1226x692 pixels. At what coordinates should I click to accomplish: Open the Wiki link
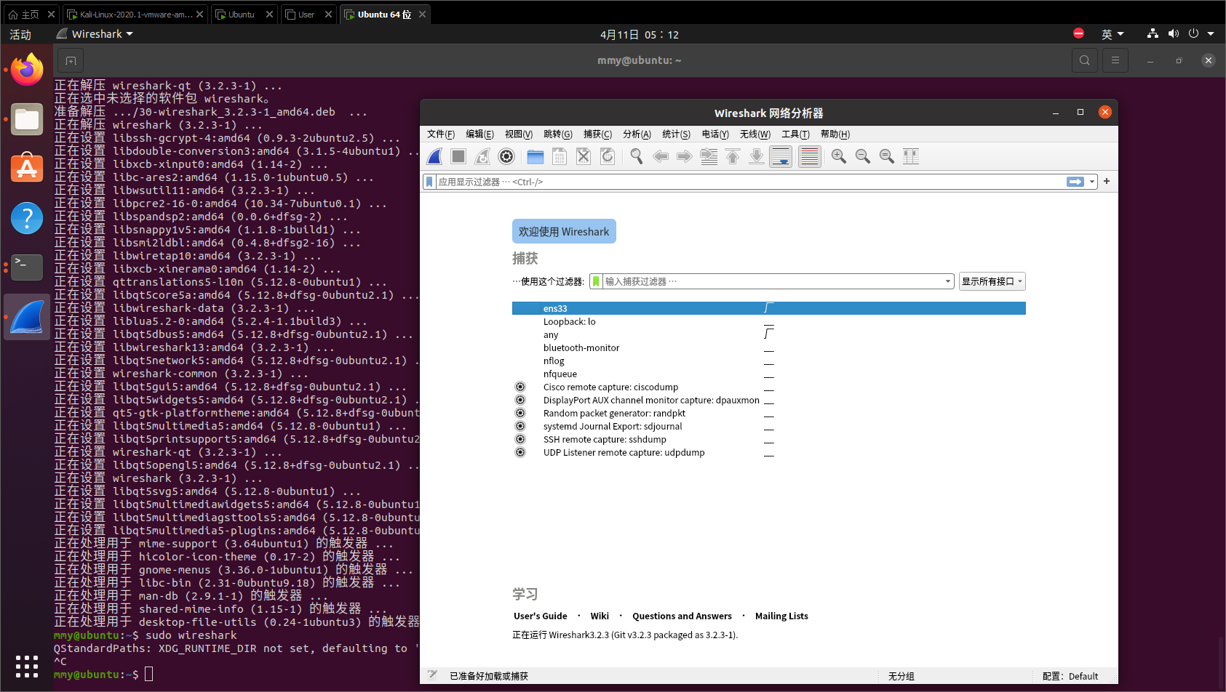600,616
